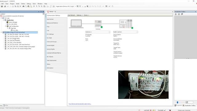Click the Print icon in the toolbar
197x111 pixels.
tap(5, 6)
